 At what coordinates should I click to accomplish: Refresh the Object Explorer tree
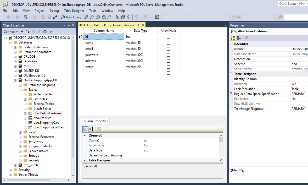click(45, 31)
